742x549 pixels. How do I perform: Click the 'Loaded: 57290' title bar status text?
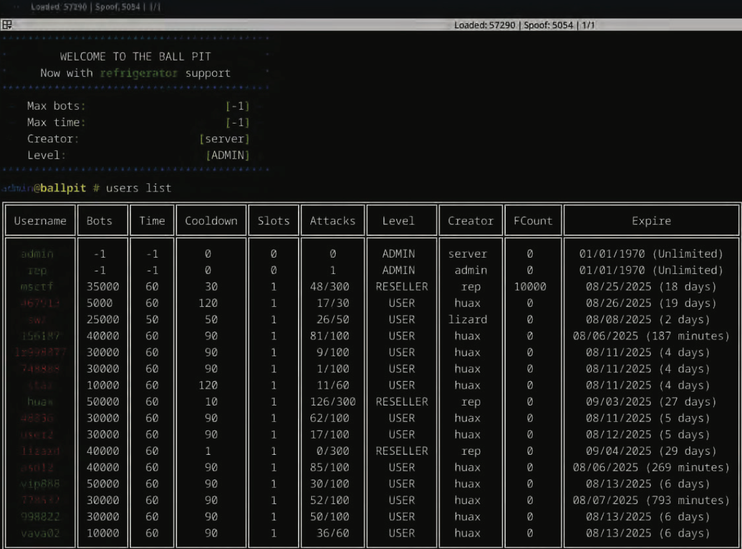(484, 26)
